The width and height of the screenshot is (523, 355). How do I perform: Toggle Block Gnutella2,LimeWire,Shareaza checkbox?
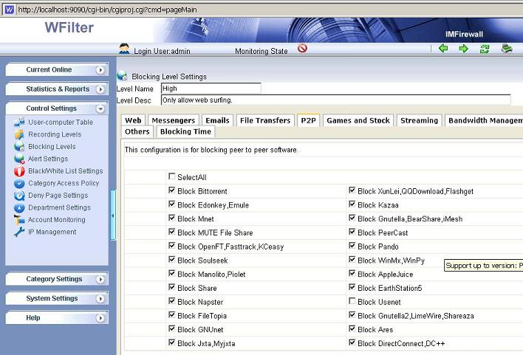point(352,314)
